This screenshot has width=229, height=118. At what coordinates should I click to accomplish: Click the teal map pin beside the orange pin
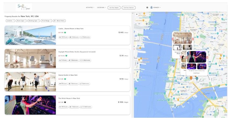click(x=197, y=79)
